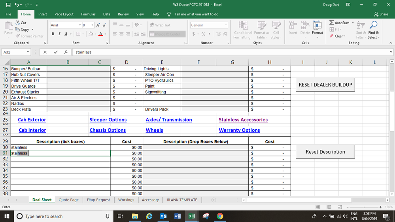Click the zoom slider

(364, 207)
